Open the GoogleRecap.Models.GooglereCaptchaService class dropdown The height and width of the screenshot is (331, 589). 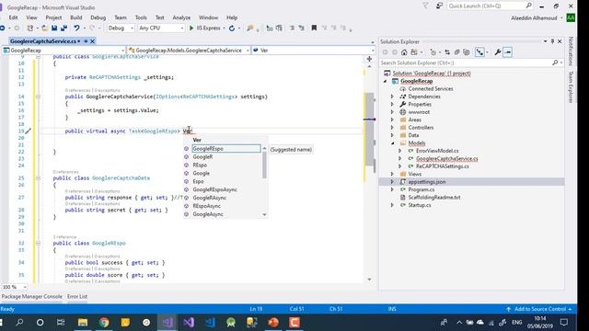click(x=189, y=51)
